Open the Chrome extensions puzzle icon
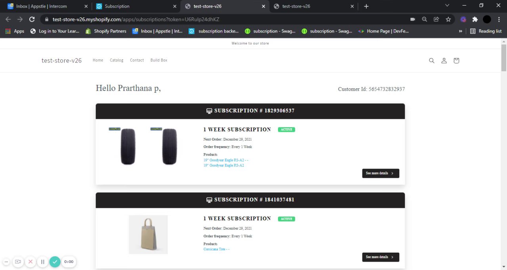Screen dimensions: 507x270 click(x=475, y=19)
